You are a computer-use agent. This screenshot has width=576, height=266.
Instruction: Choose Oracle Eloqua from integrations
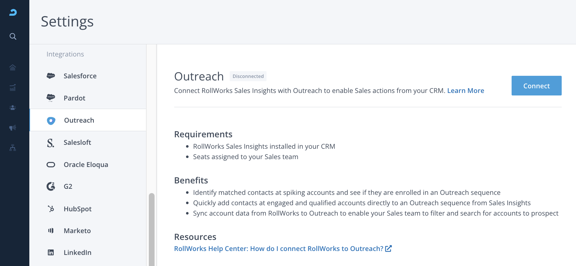(86, 164)
